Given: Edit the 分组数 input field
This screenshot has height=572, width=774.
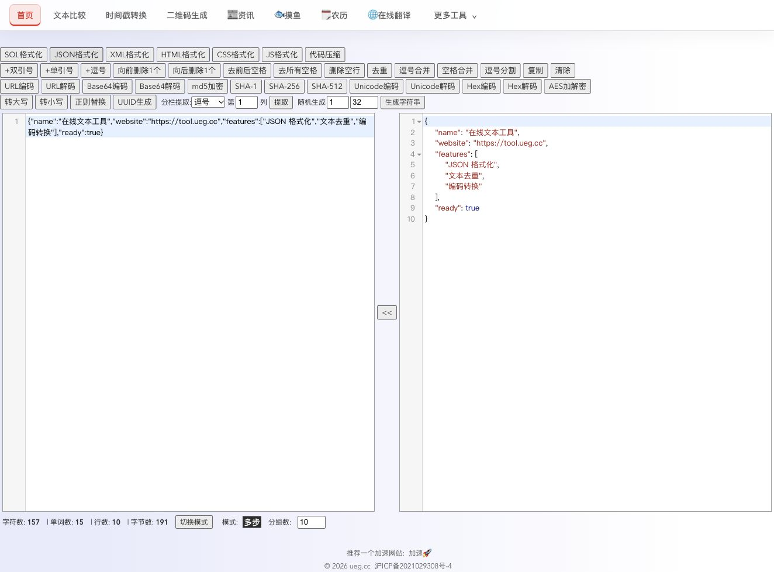Looking at the screenshot, I should pyautogui.click(x=312, y=522).
